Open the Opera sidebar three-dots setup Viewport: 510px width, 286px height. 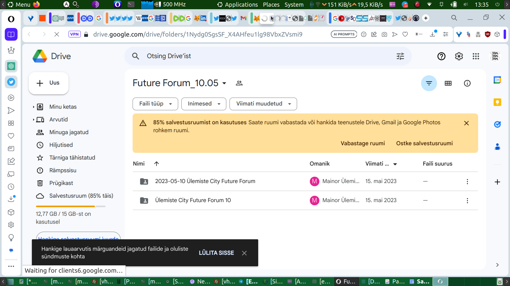point(11,266)
